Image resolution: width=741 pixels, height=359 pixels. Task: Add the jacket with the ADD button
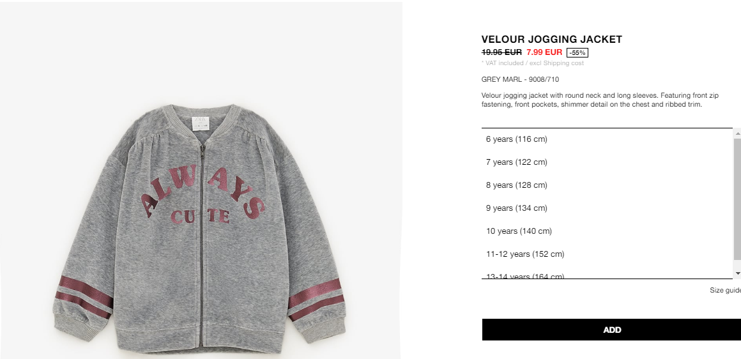pyautogui.click(x=611, y=330)
